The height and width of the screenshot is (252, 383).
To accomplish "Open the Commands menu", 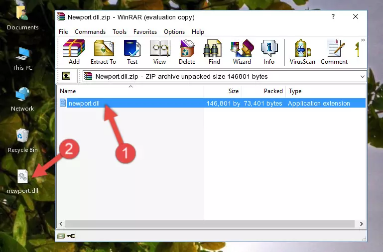I will click(x=90, y=32).
